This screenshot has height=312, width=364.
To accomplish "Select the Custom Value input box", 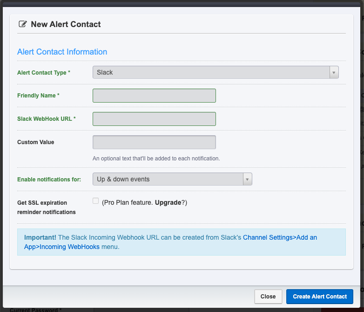I will pyautogui.click(x=154, y=142).
